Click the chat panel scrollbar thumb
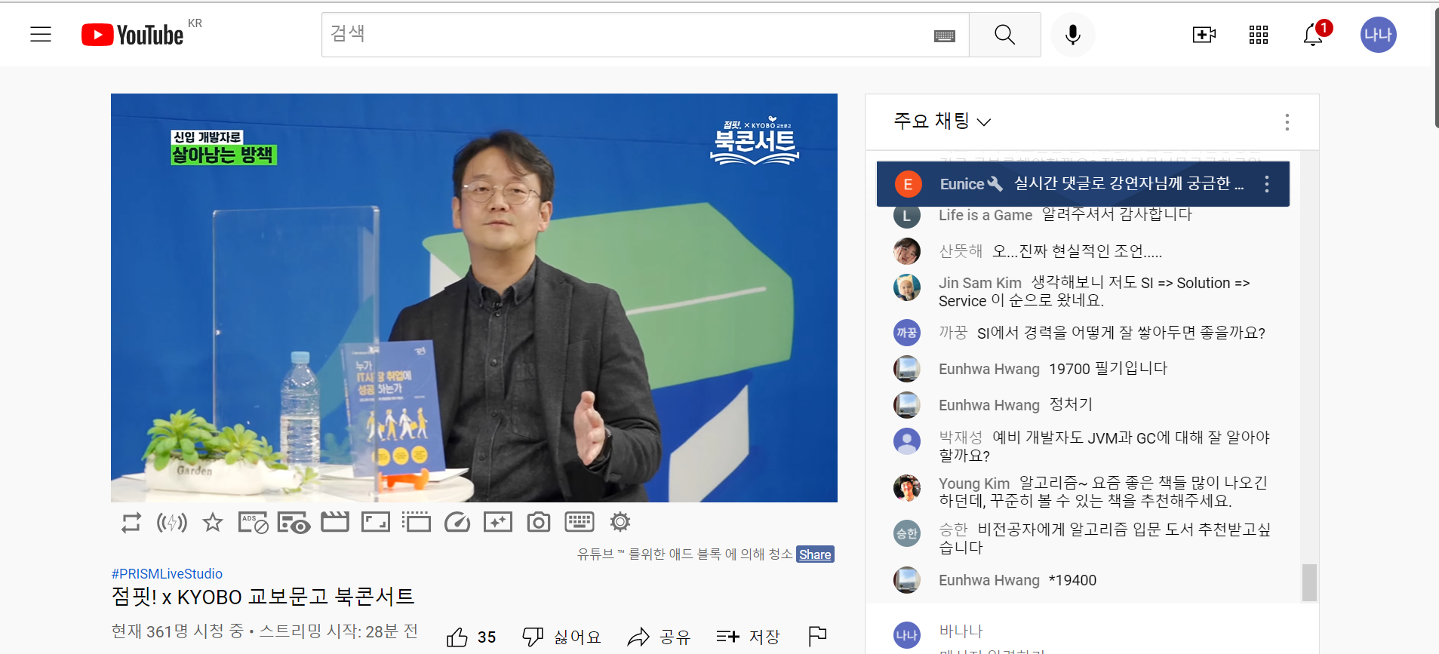The image size is (1439, 654). (1309, 582)
